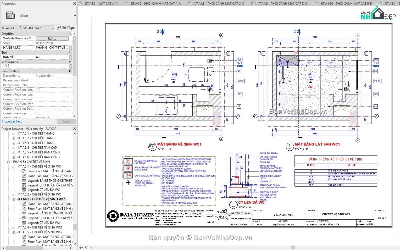Click the 'Scale' property row label
Viewport: 400px width, 250px height.
coord(7,43)
